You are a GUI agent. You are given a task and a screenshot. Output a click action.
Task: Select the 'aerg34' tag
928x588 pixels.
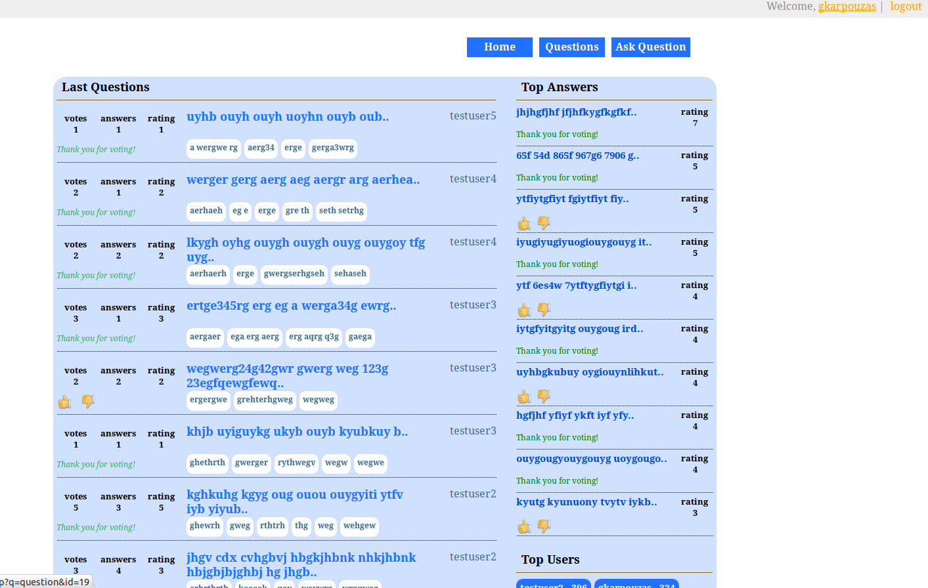coord(261,148)
